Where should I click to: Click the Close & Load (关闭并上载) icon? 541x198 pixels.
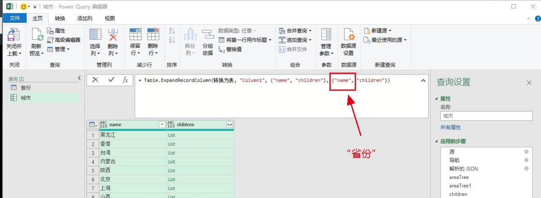[x=14, y=35]
